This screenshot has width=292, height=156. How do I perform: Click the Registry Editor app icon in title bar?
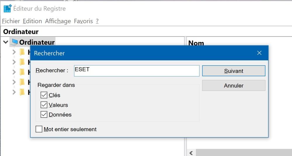pos(7,8)
